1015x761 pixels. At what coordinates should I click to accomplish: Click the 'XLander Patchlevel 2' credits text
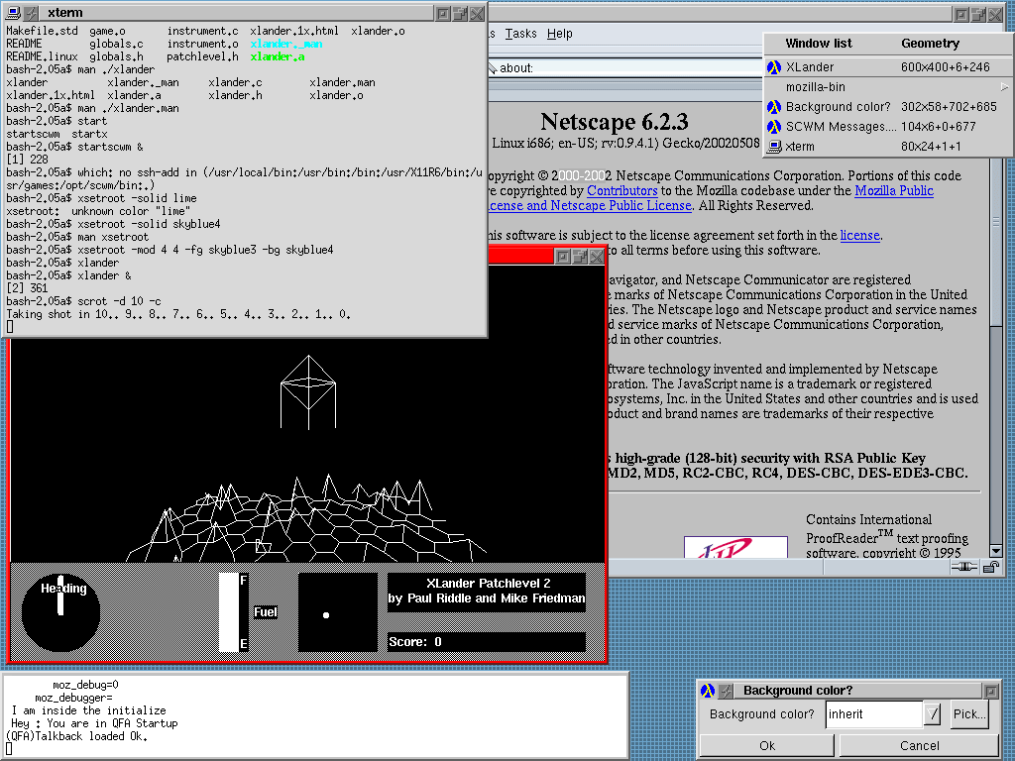pyautogui.click(x=488, y=583)
